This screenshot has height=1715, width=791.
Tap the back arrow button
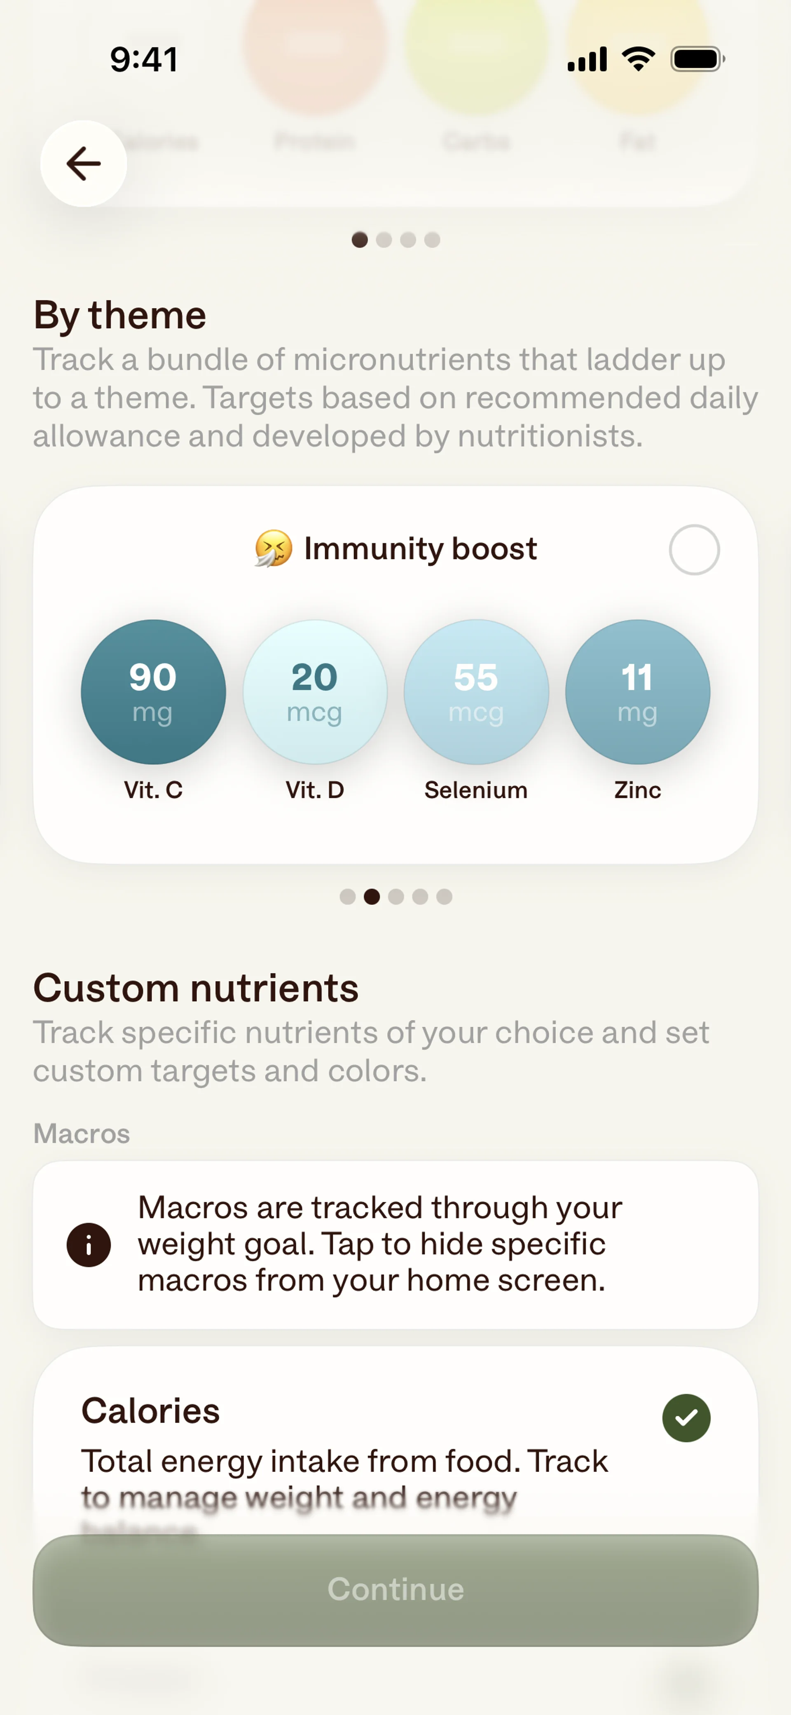(84, 164)
